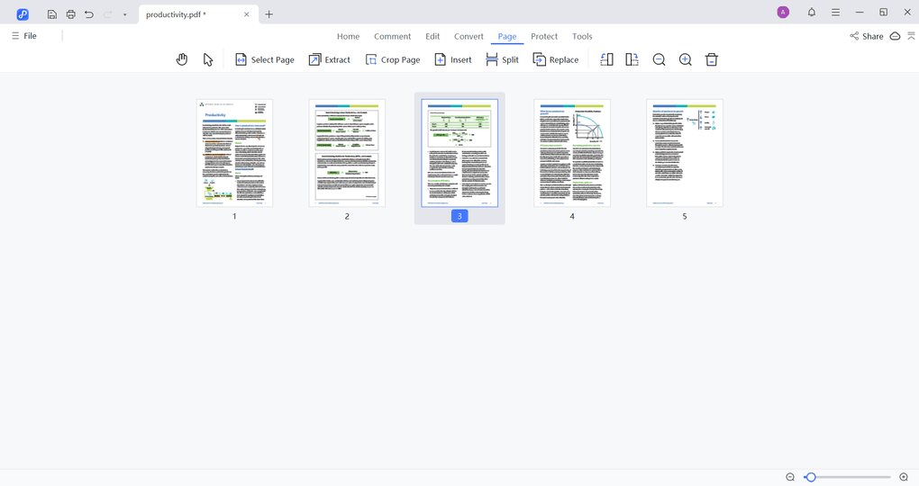Switch to the Comment tab
This screenshot has height=486, width=919.
[392, 36]
